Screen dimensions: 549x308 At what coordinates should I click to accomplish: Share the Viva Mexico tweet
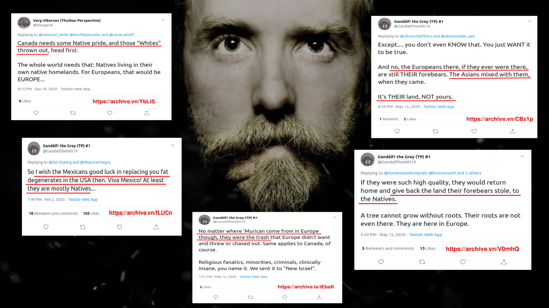(x=156, y=227)
